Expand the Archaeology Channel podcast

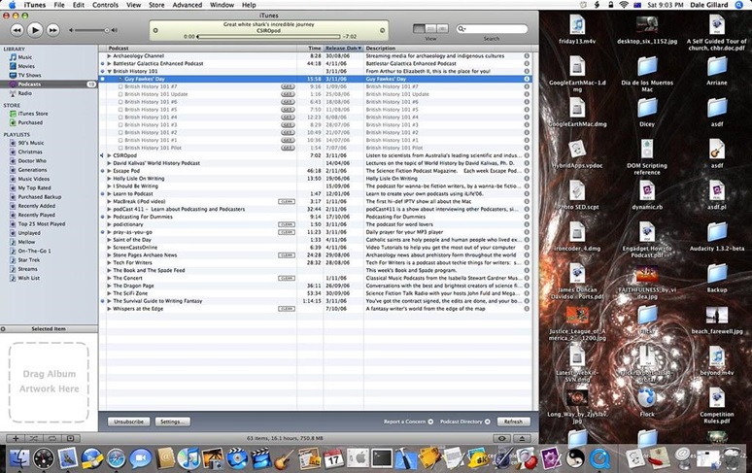point(109,56)
